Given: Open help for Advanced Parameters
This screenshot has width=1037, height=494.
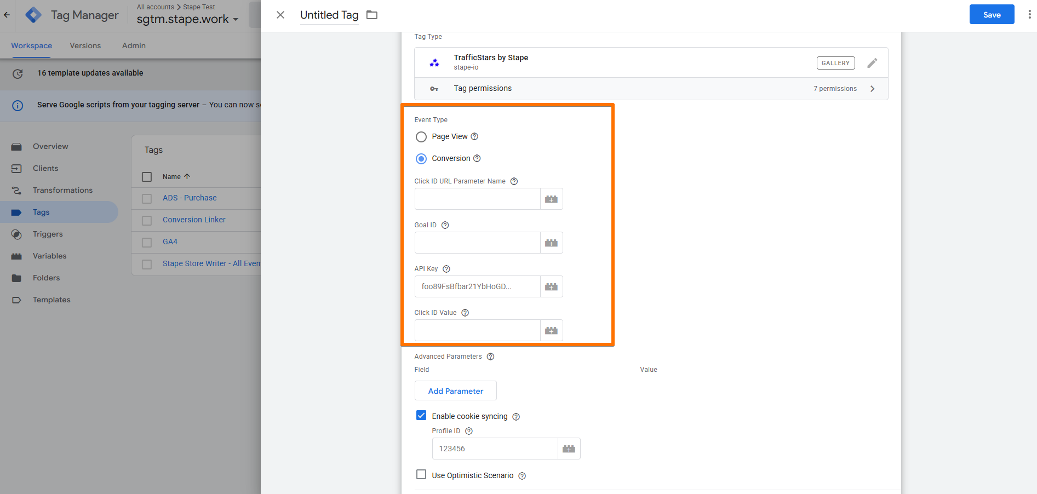Looking at the screenshot, I should [x=490, y=357].
